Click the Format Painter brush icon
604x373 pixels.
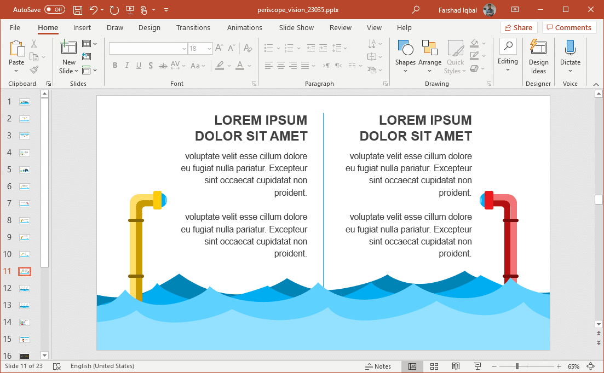[34, 69]
